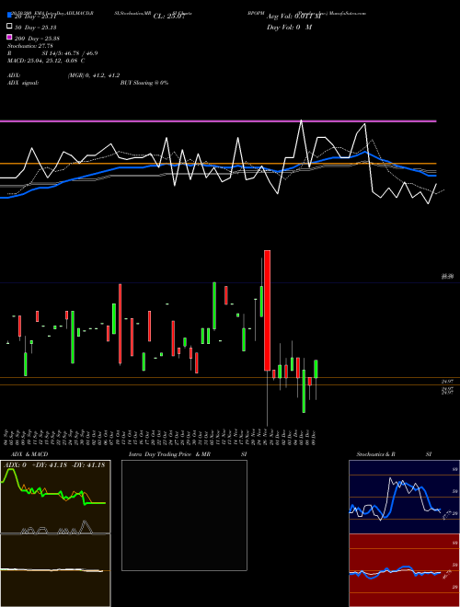Click the 'ADX & MACD' panel title
The image size is (460, 607).
pos(29,454)
